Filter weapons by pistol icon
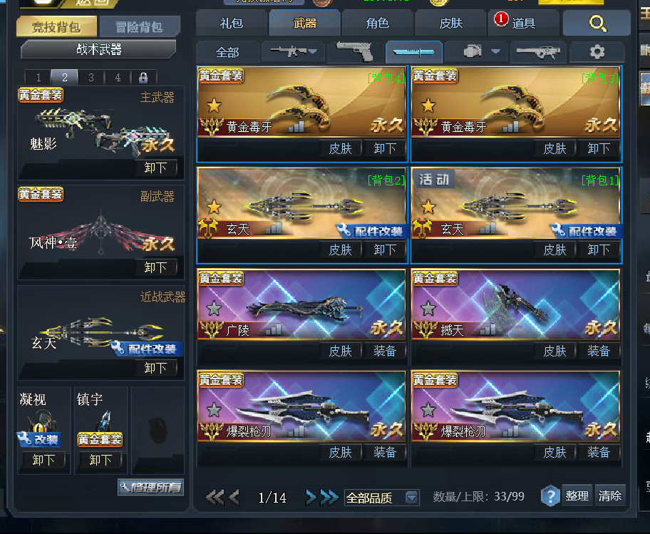The height and width of the screenshot is (534, 650). tap(354, 52)
